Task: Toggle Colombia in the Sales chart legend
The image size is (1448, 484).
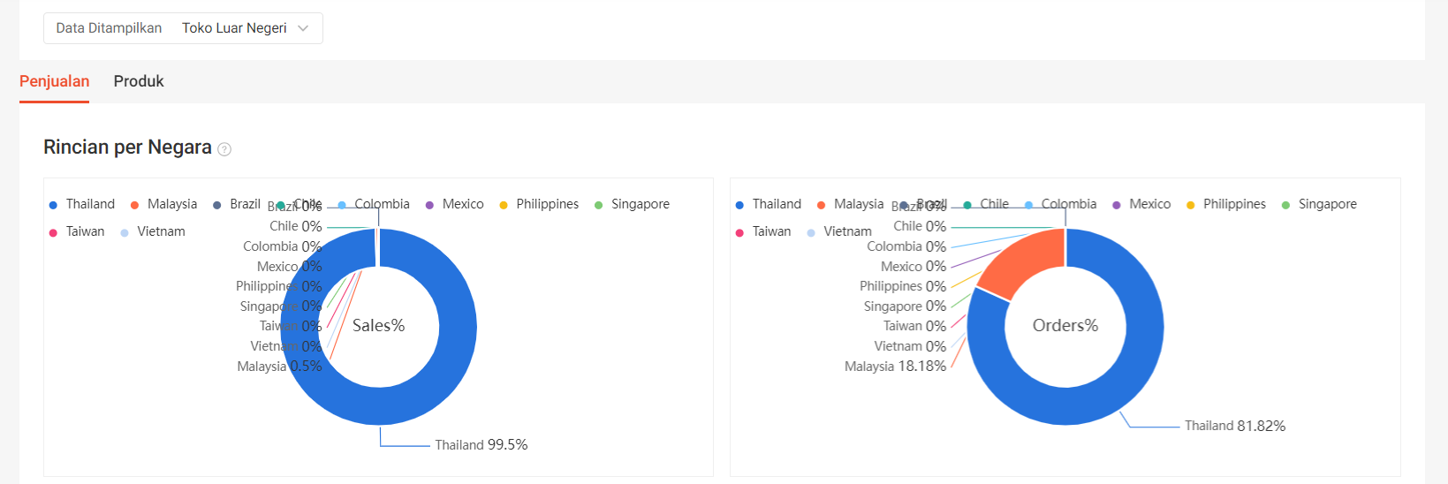Action: [374, 204]
